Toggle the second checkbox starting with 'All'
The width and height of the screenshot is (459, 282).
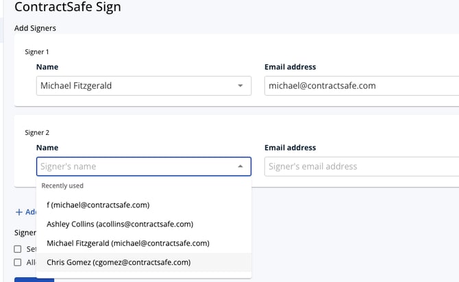pos(18,262)
